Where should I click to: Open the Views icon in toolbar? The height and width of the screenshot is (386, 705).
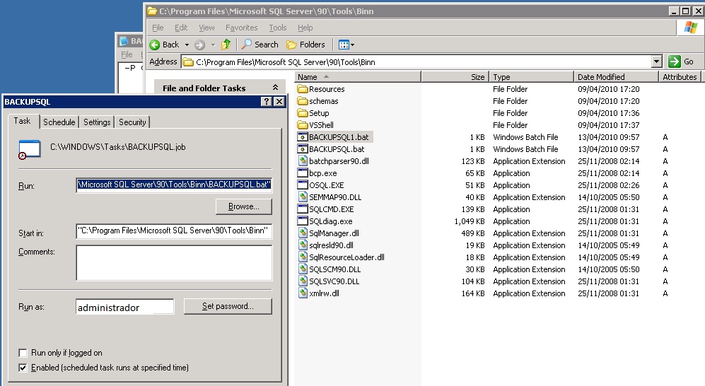pos(344,45)
